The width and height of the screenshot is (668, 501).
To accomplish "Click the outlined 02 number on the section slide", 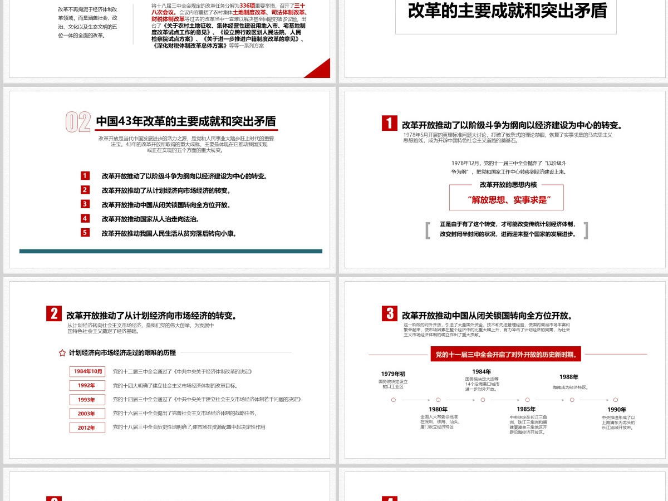I will tap(78, 122).
